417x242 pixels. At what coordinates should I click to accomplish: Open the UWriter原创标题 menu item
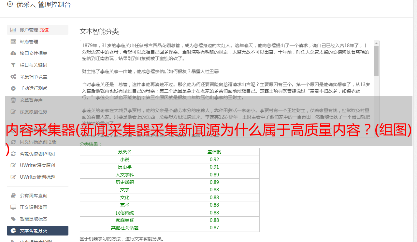pyautogui.click(x=37, y=177)
